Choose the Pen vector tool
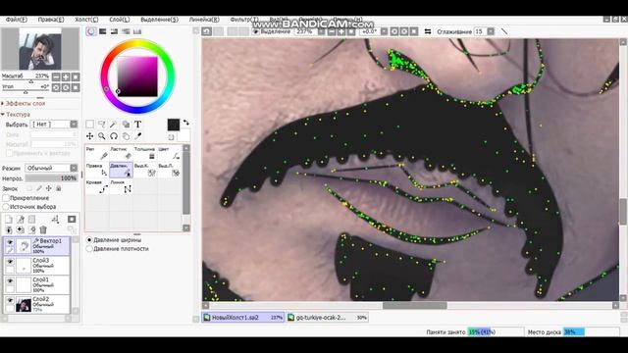 pyautogui.click(x=97, y=153)
